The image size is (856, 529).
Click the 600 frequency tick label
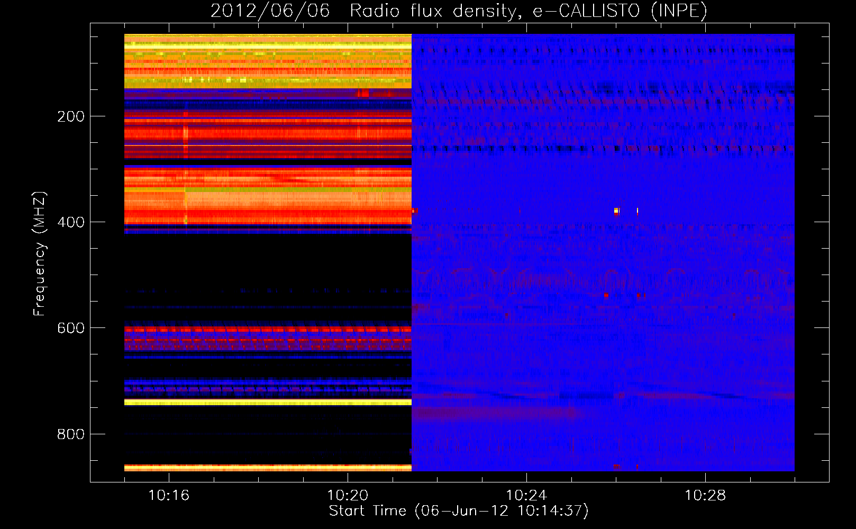[71, 328]
